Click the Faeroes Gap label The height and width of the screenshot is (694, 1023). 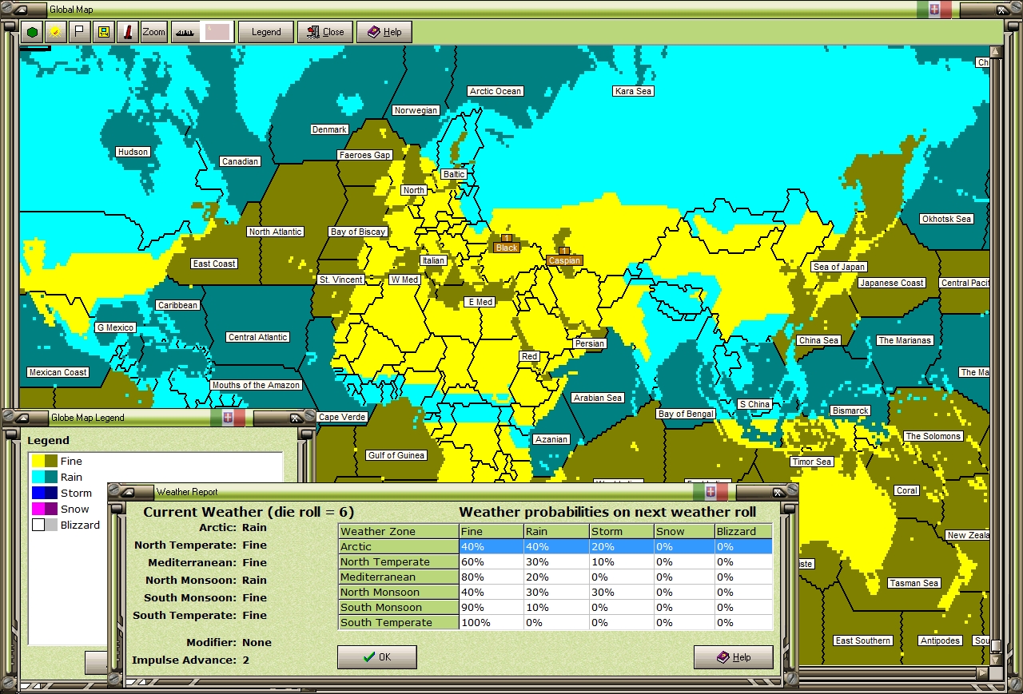(365, 155)
